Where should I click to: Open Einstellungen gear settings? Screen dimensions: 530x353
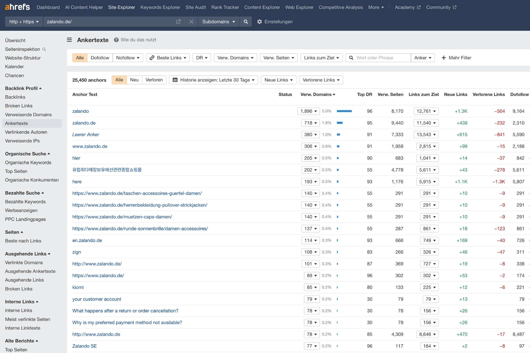point(275,22)
